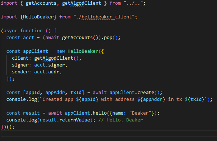Click the .pop() method call
This screenshot has width=217, height=141.
coord(109,38)
